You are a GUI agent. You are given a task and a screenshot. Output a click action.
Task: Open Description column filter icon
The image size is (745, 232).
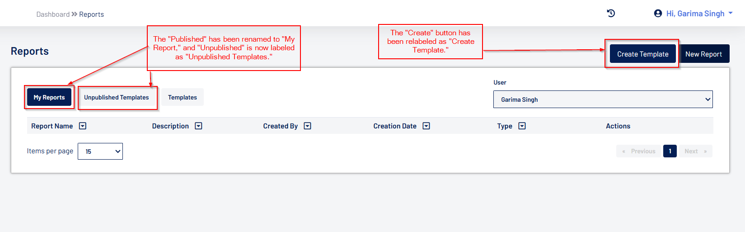click(x=198, y=126)
